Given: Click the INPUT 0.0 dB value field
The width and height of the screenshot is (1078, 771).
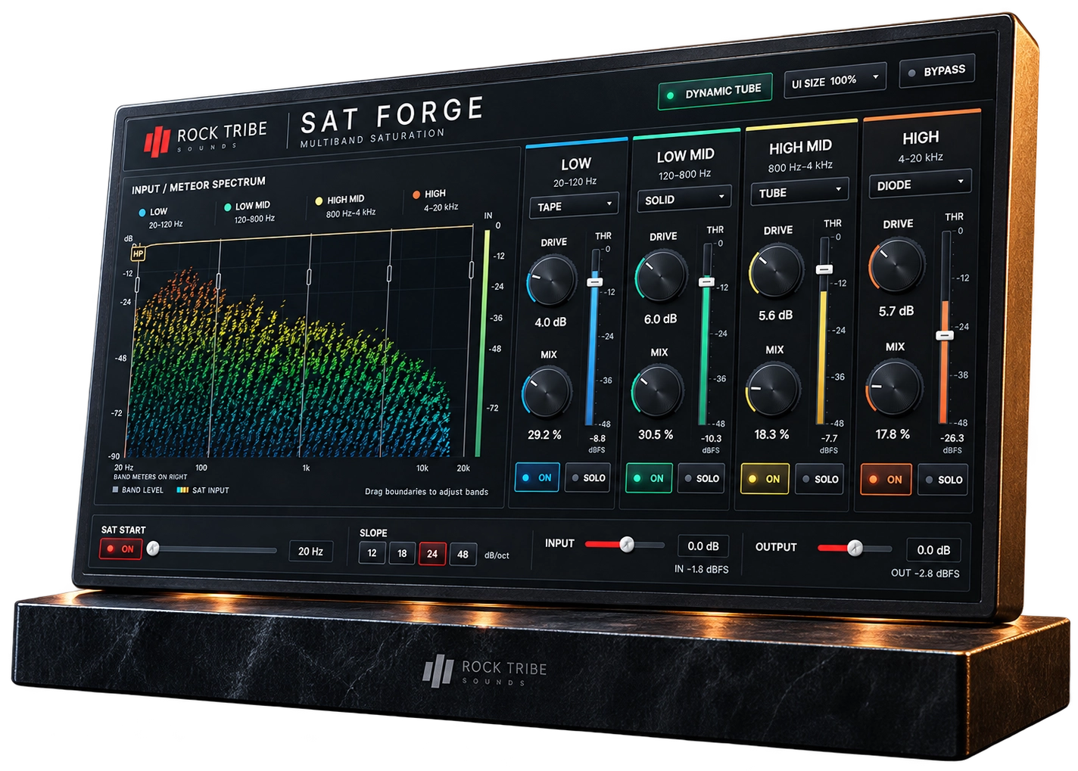Looking at the screenshot, I should 703,546.
